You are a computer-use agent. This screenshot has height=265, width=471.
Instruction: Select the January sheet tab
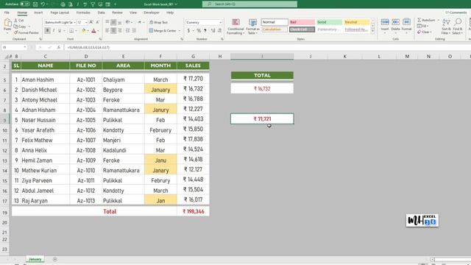click(x=35, y=259)
